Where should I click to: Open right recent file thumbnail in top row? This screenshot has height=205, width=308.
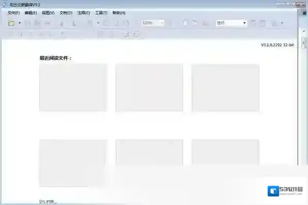click(225, 88)
